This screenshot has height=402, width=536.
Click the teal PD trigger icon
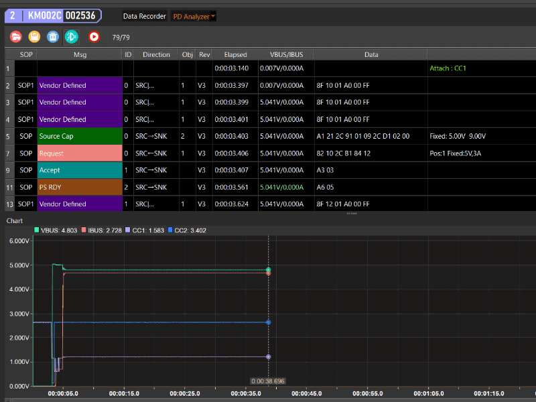pyautogui.click(x=71, y=38)
